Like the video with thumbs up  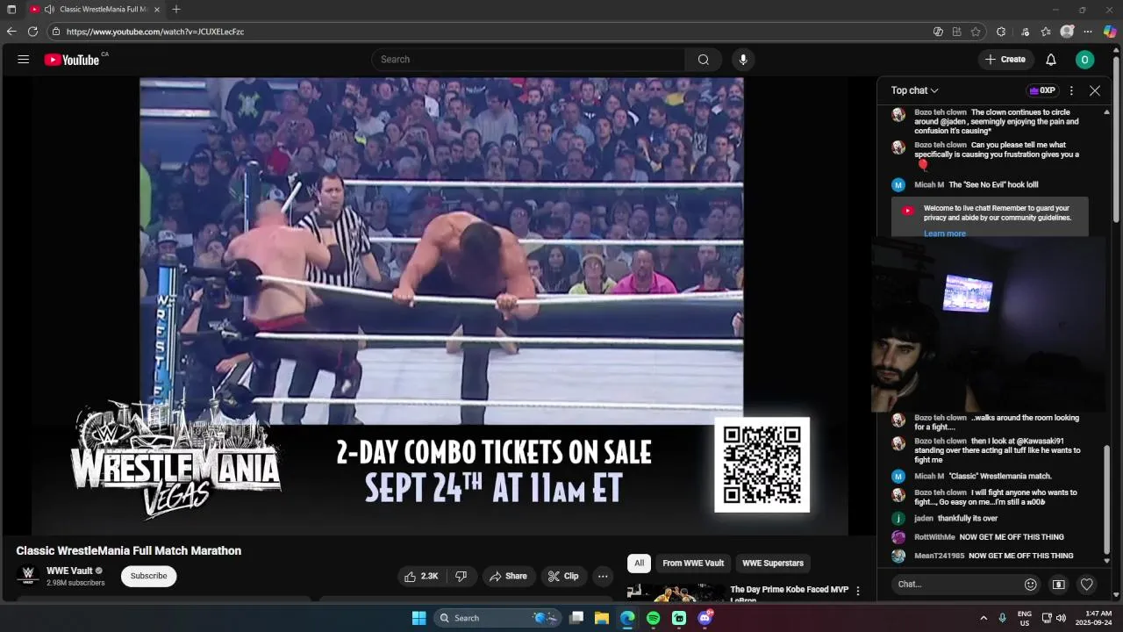[x=421, y=576]
